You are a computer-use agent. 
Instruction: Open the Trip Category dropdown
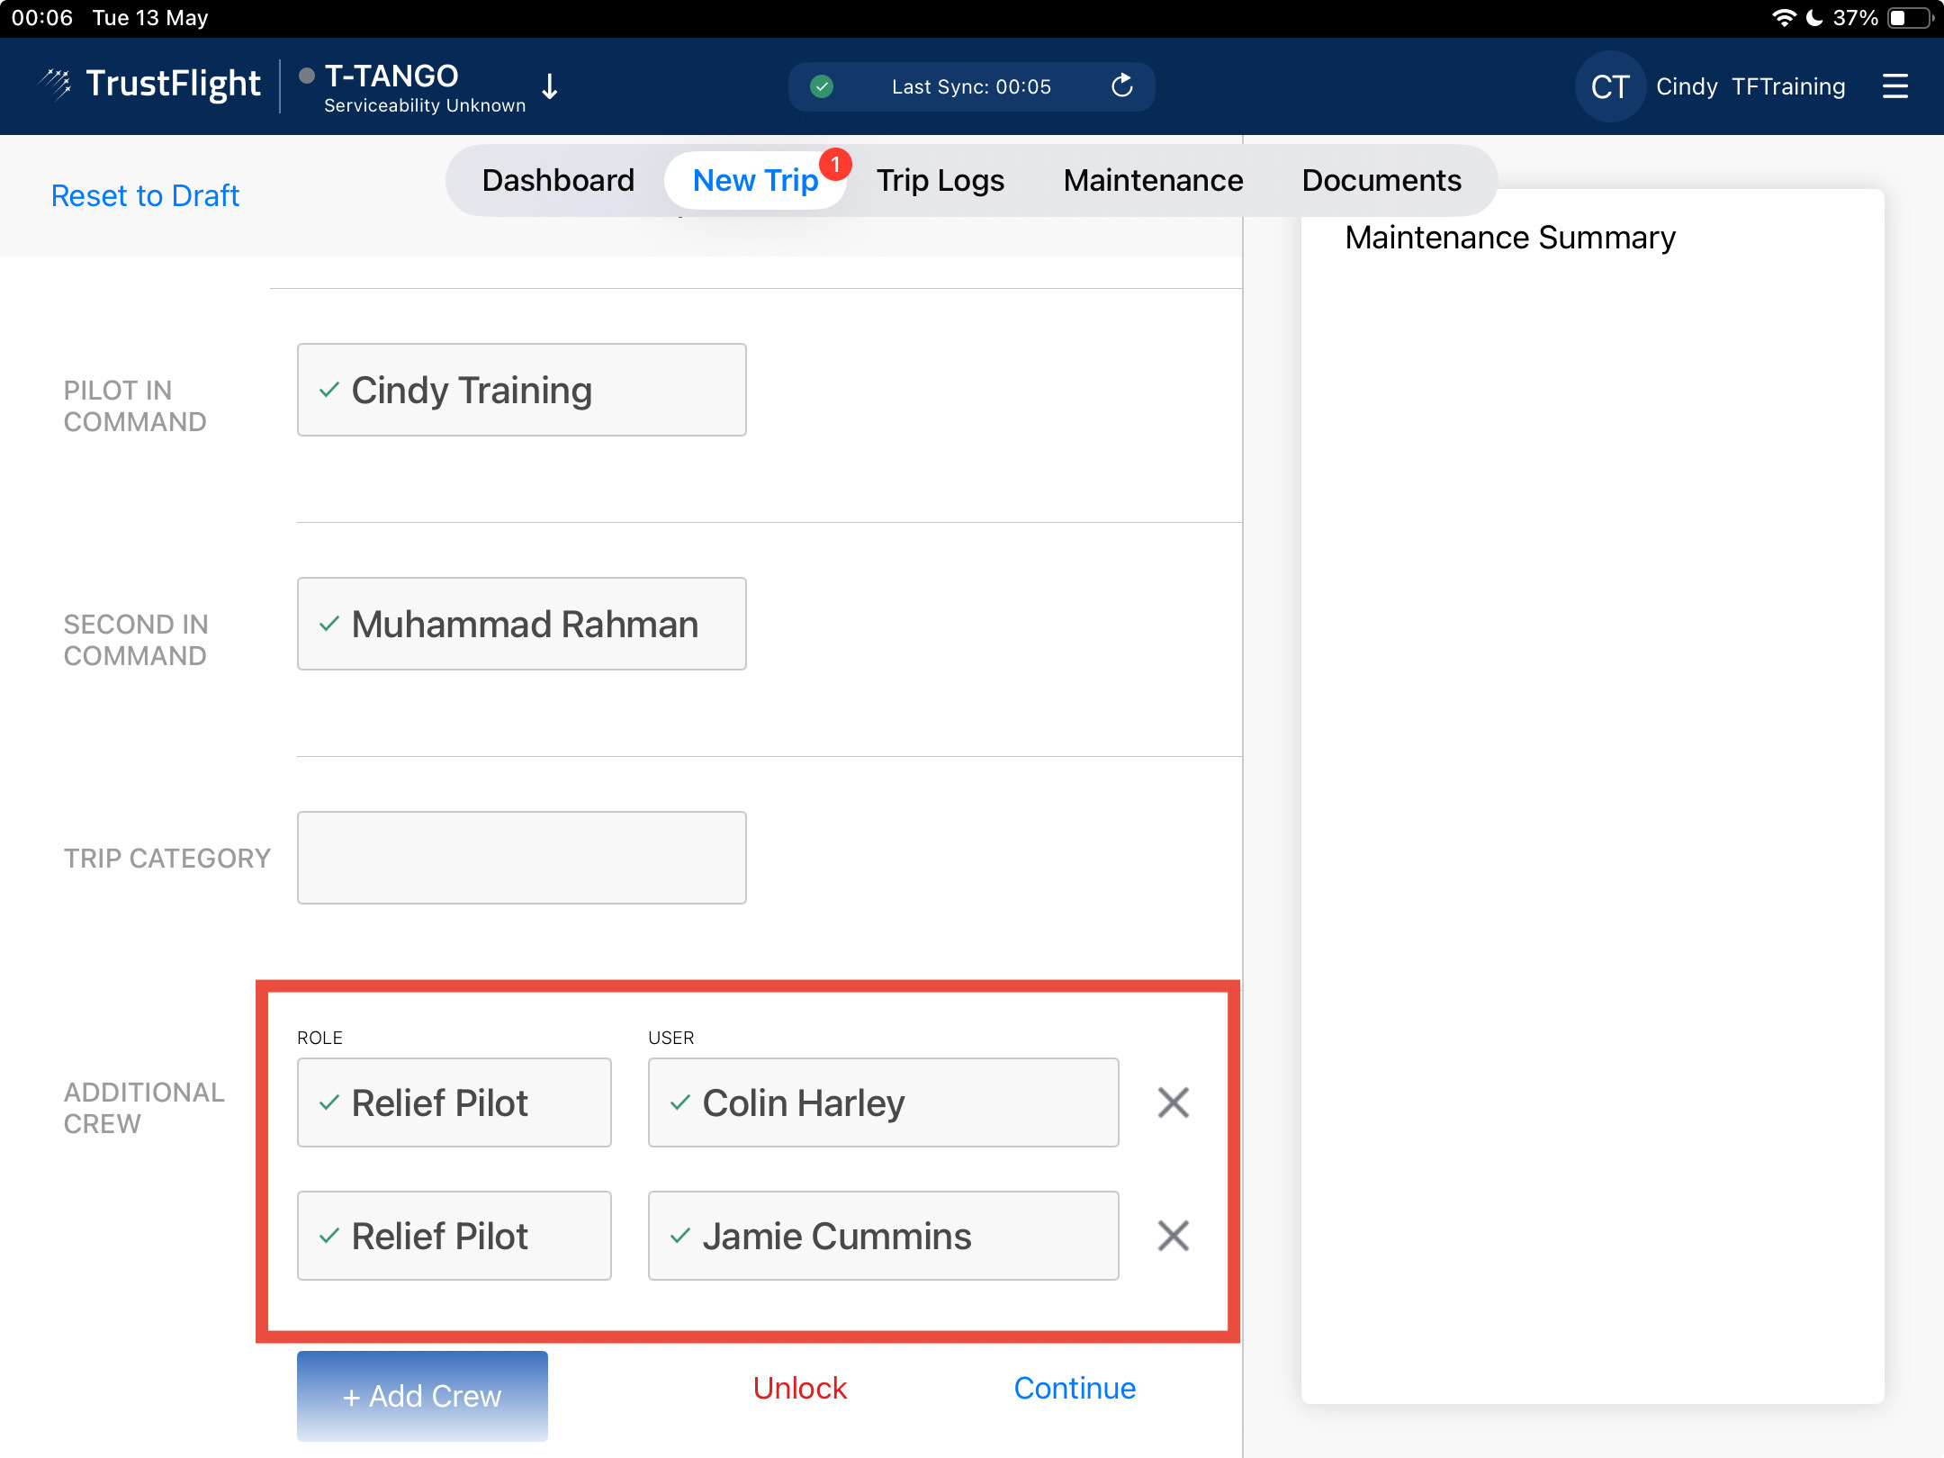pos(521,858)
